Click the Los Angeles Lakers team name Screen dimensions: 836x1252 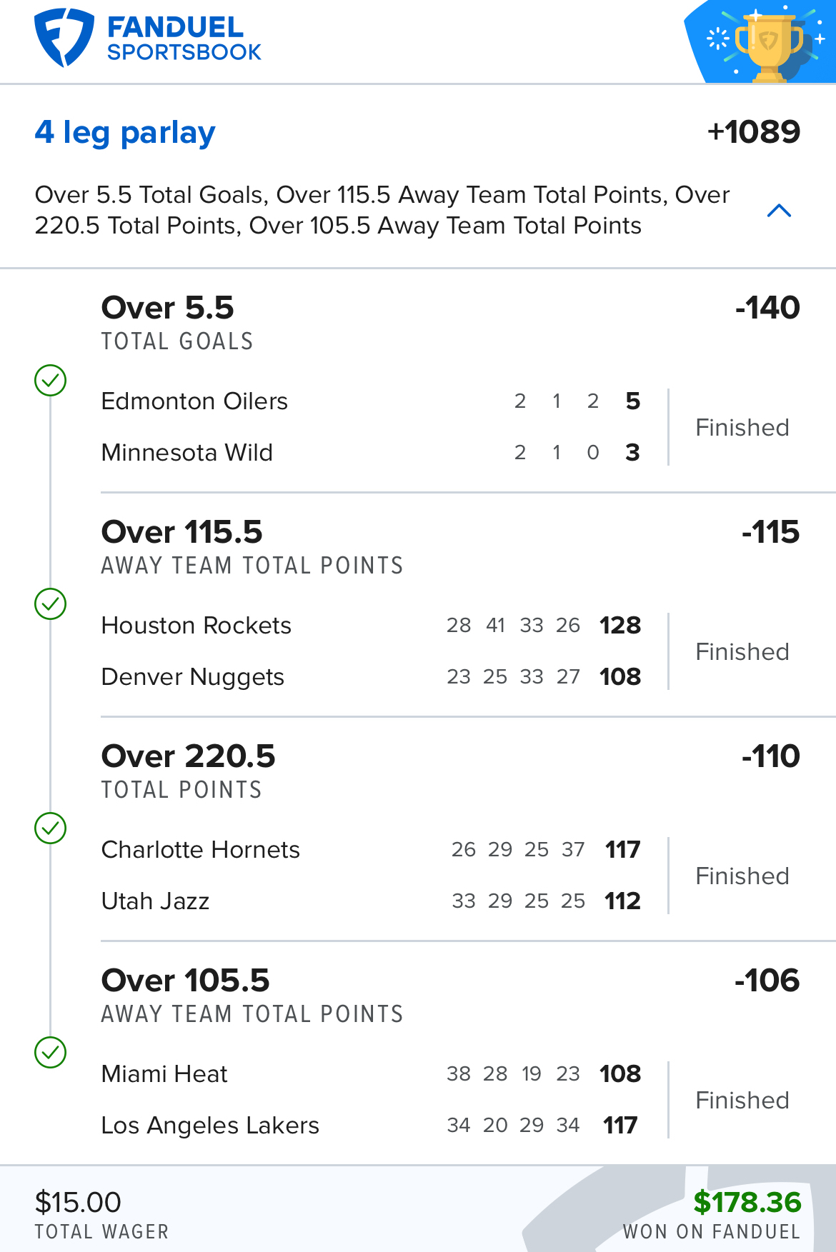[x=210, y=1126]
